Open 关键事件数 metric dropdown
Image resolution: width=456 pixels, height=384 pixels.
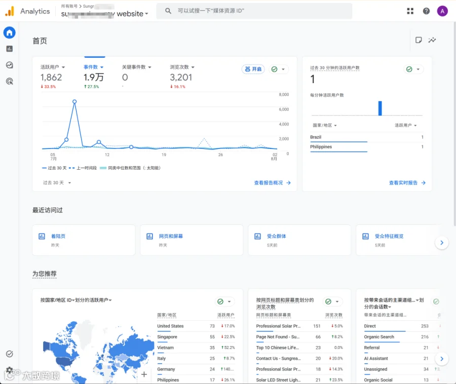point(136,67)
